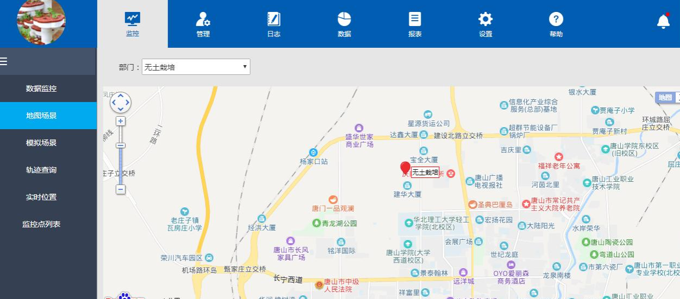Open the 数据 data section

tap(344, 24)
